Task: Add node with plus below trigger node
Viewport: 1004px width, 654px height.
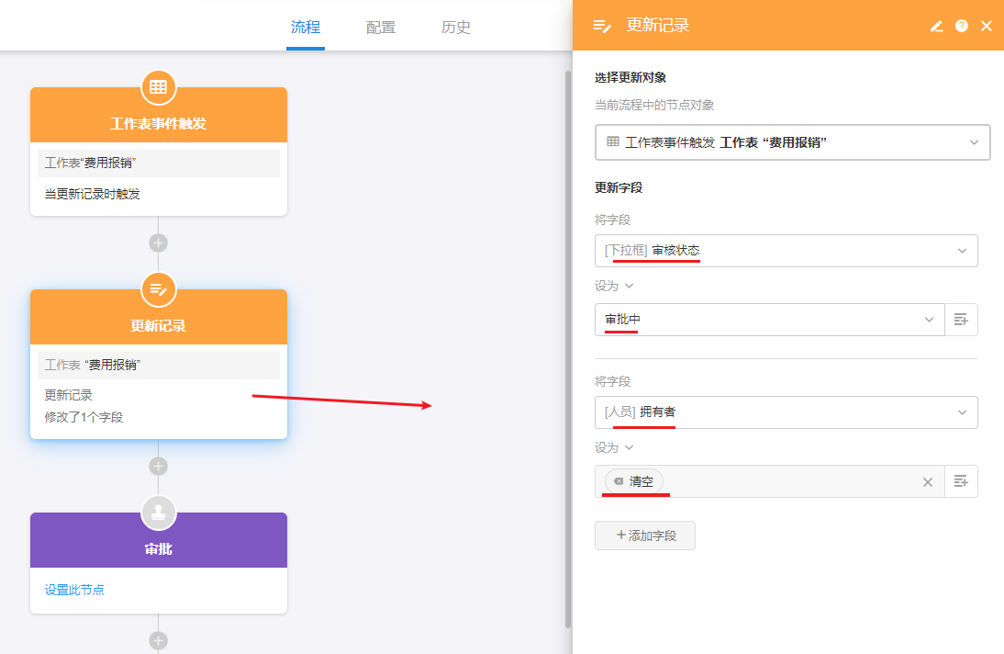Action: click(x=158, y=243)
